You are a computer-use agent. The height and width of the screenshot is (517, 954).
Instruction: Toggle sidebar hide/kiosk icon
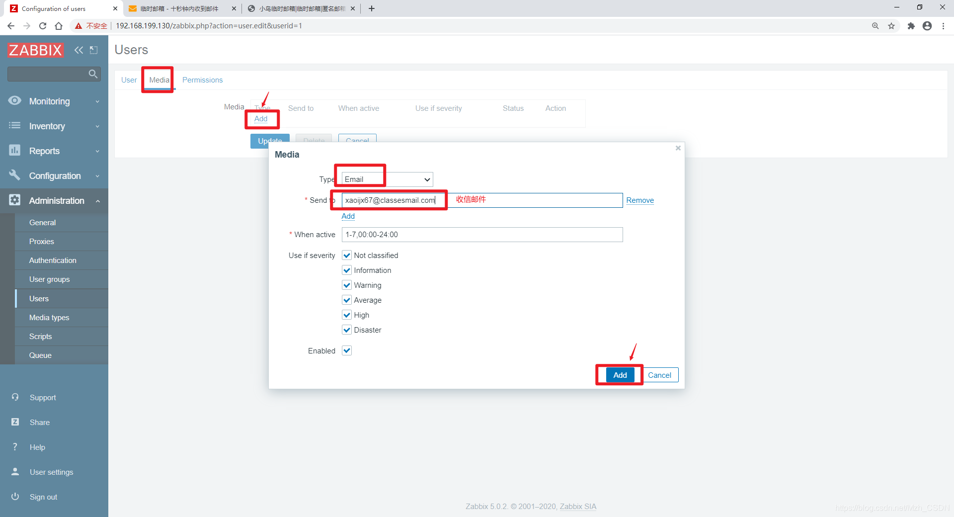coord(93,50)
